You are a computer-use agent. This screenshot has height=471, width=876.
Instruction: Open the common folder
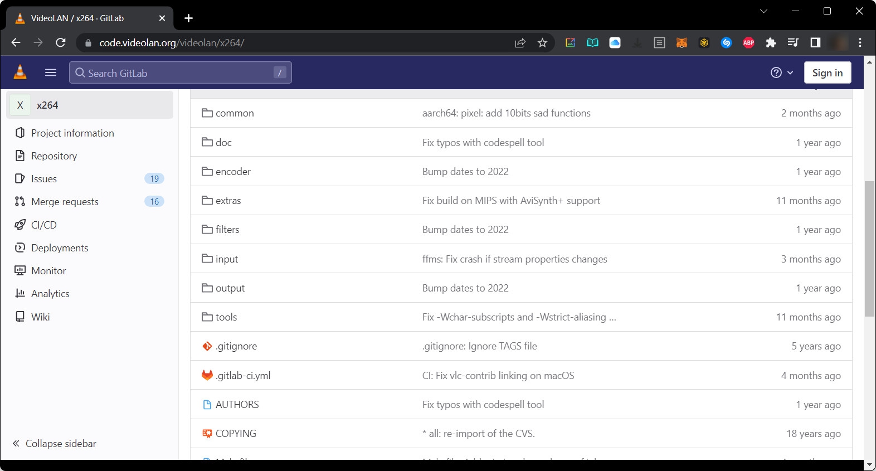point(235,113)
